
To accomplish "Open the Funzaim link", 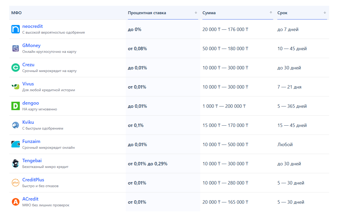I will tap(31, 141).
